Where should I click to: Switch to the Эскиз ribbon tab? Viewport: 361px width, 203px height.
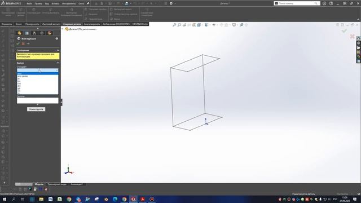pos(19,24)
